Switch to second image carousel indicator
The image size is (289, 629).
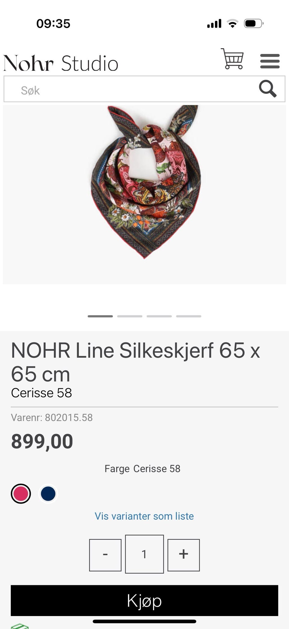click(130, 316)
